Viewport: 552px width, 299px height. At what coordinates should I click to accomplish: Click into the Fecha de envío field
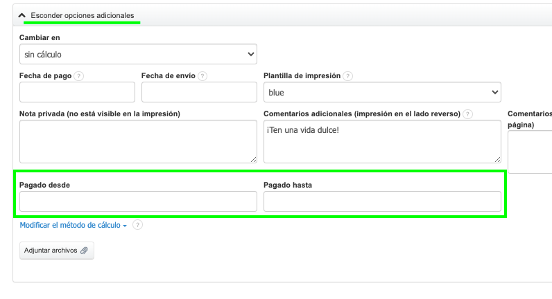(199, 92)
